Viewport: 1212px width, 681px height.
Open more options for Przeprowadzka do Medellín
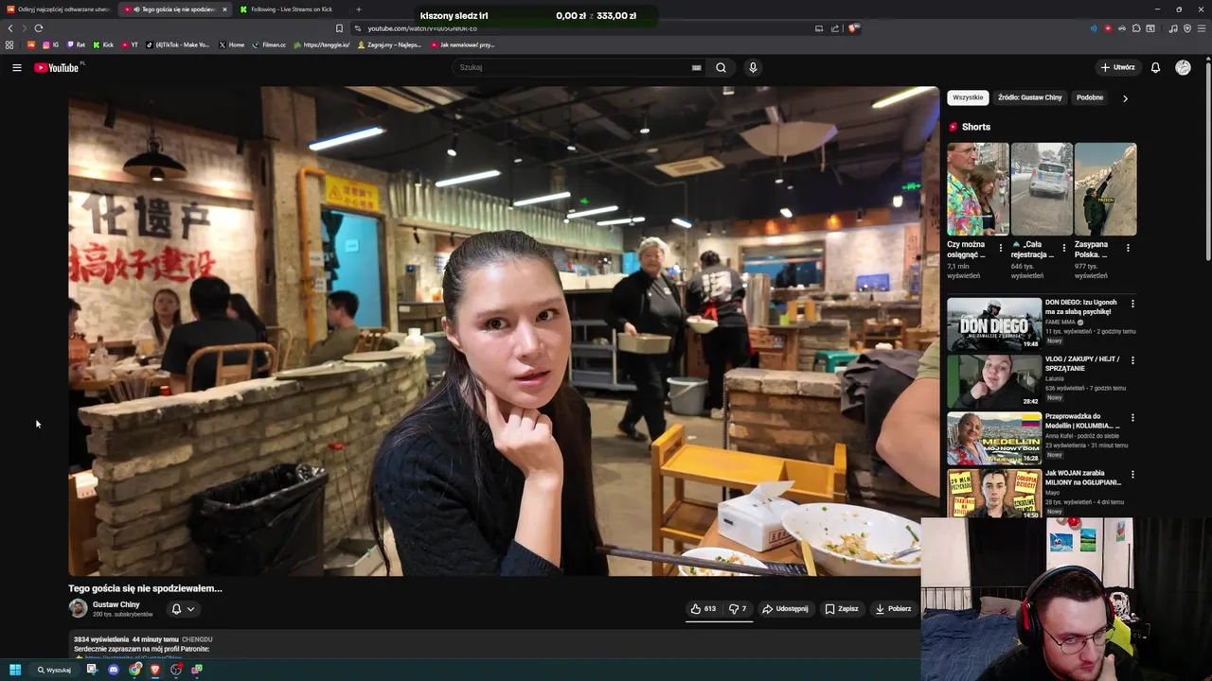pyautogui.click(x=1132, y=417)
